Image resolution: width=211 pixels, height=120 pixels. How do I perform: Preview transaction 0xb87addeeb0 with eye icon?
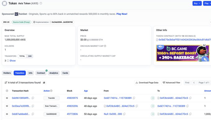[x=7, y=114]
